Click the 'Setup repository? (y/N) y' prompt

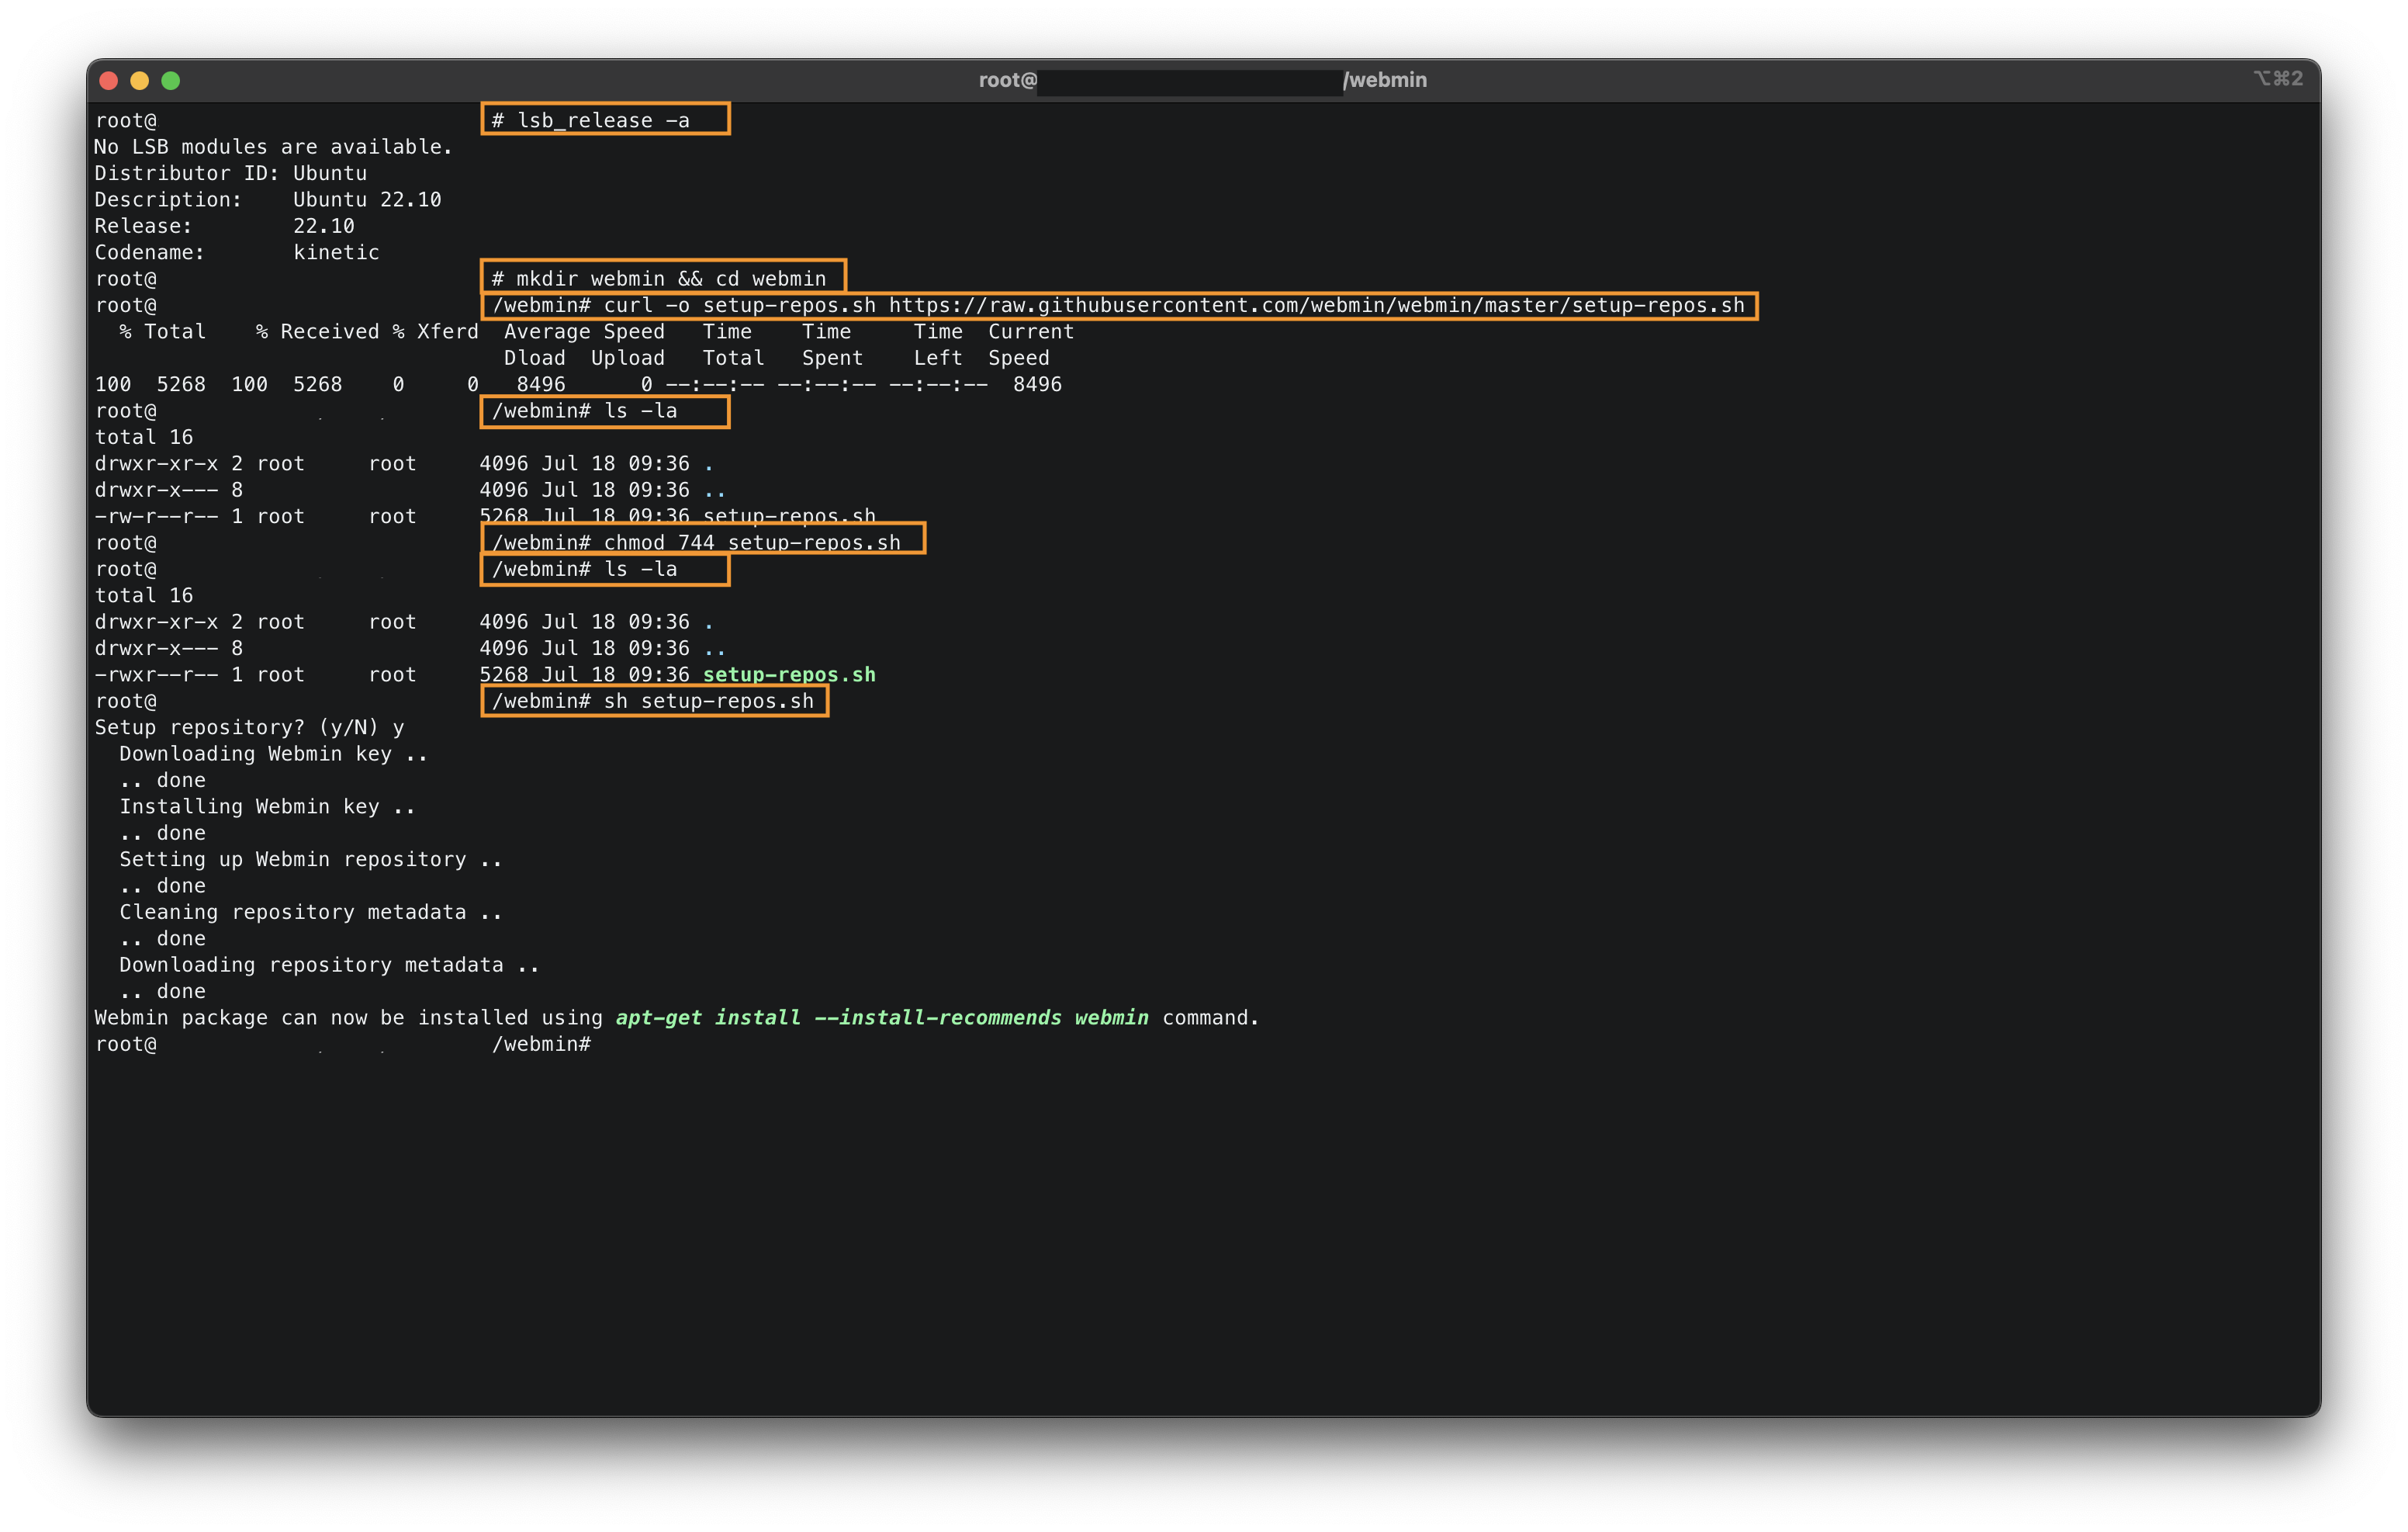(x=249, y=727)
